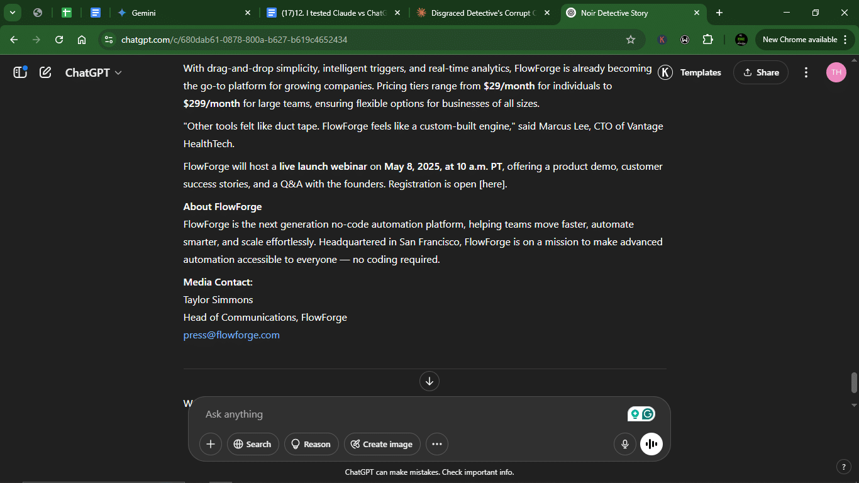
Task: Switch to the pinned Google Docs tab
Action: [95, 13]
